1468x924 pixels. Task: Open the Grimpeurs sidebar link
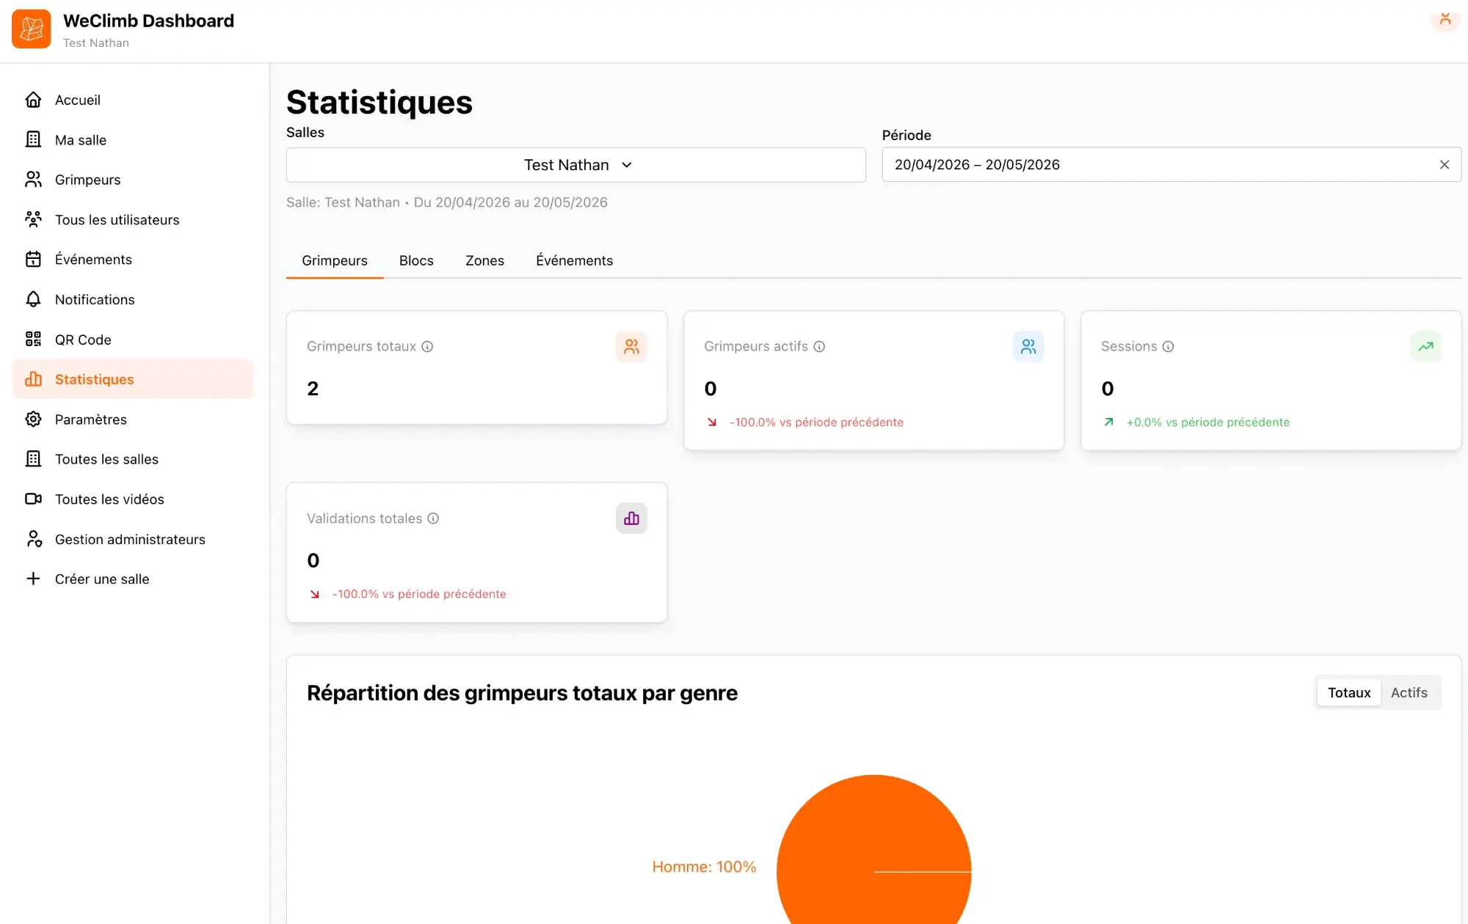pos(132,180)
